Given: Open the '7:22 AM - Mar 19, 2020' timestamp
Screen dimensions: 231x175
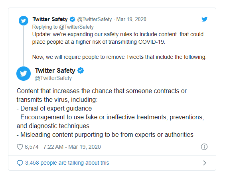Looking at the screenshot, I should [x=72, y=147].
